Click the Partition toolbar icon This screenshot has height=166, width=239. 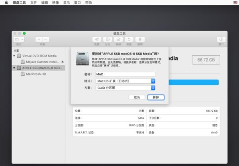pos(108,39)
